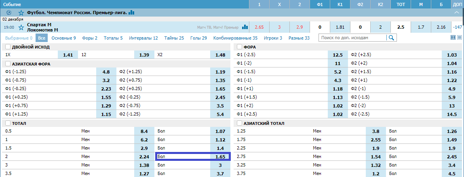Click the soccer ball sport icon
The width and height of the screenshot is (464, 177).
(x=8, y=13)
